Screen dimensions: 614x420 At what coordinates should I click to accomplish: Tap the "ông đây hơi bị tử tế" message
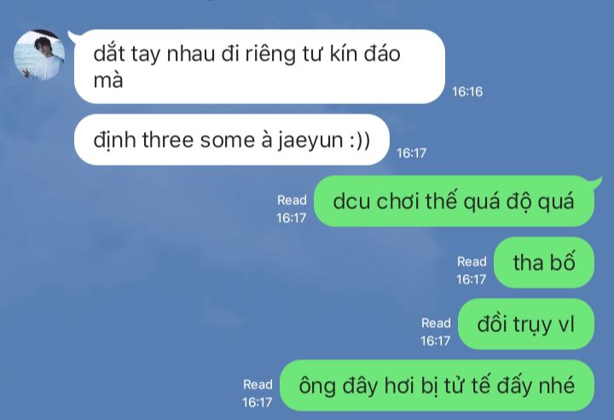pos(437,386)
